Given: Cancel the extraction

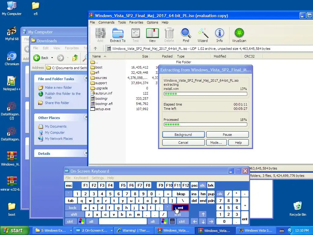Looking at the screenshot, I should point(183,143).
